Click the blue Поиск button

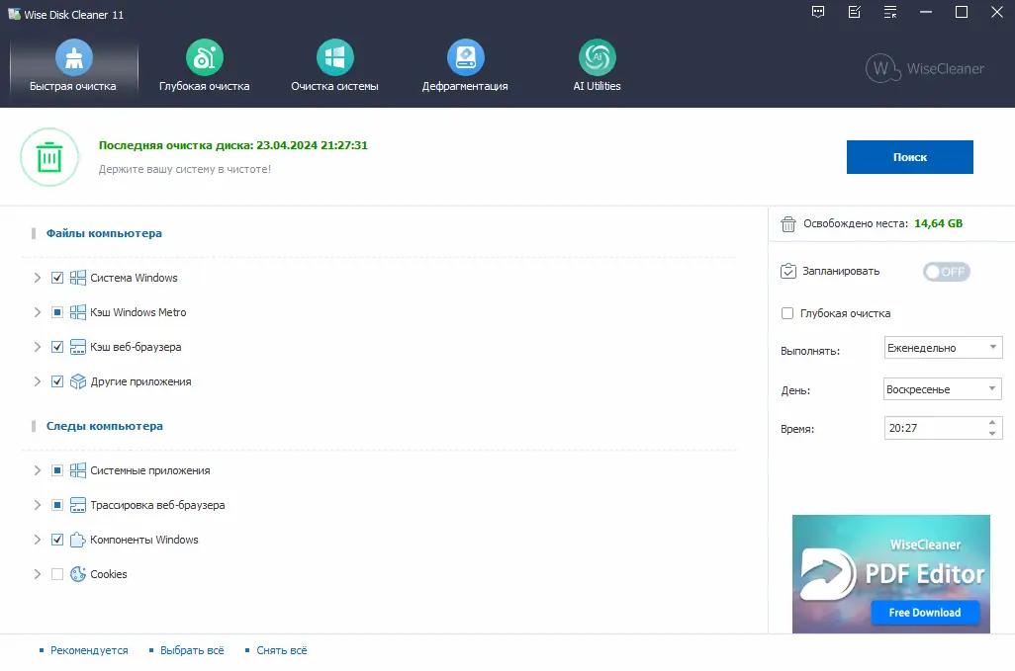(909, 157)
